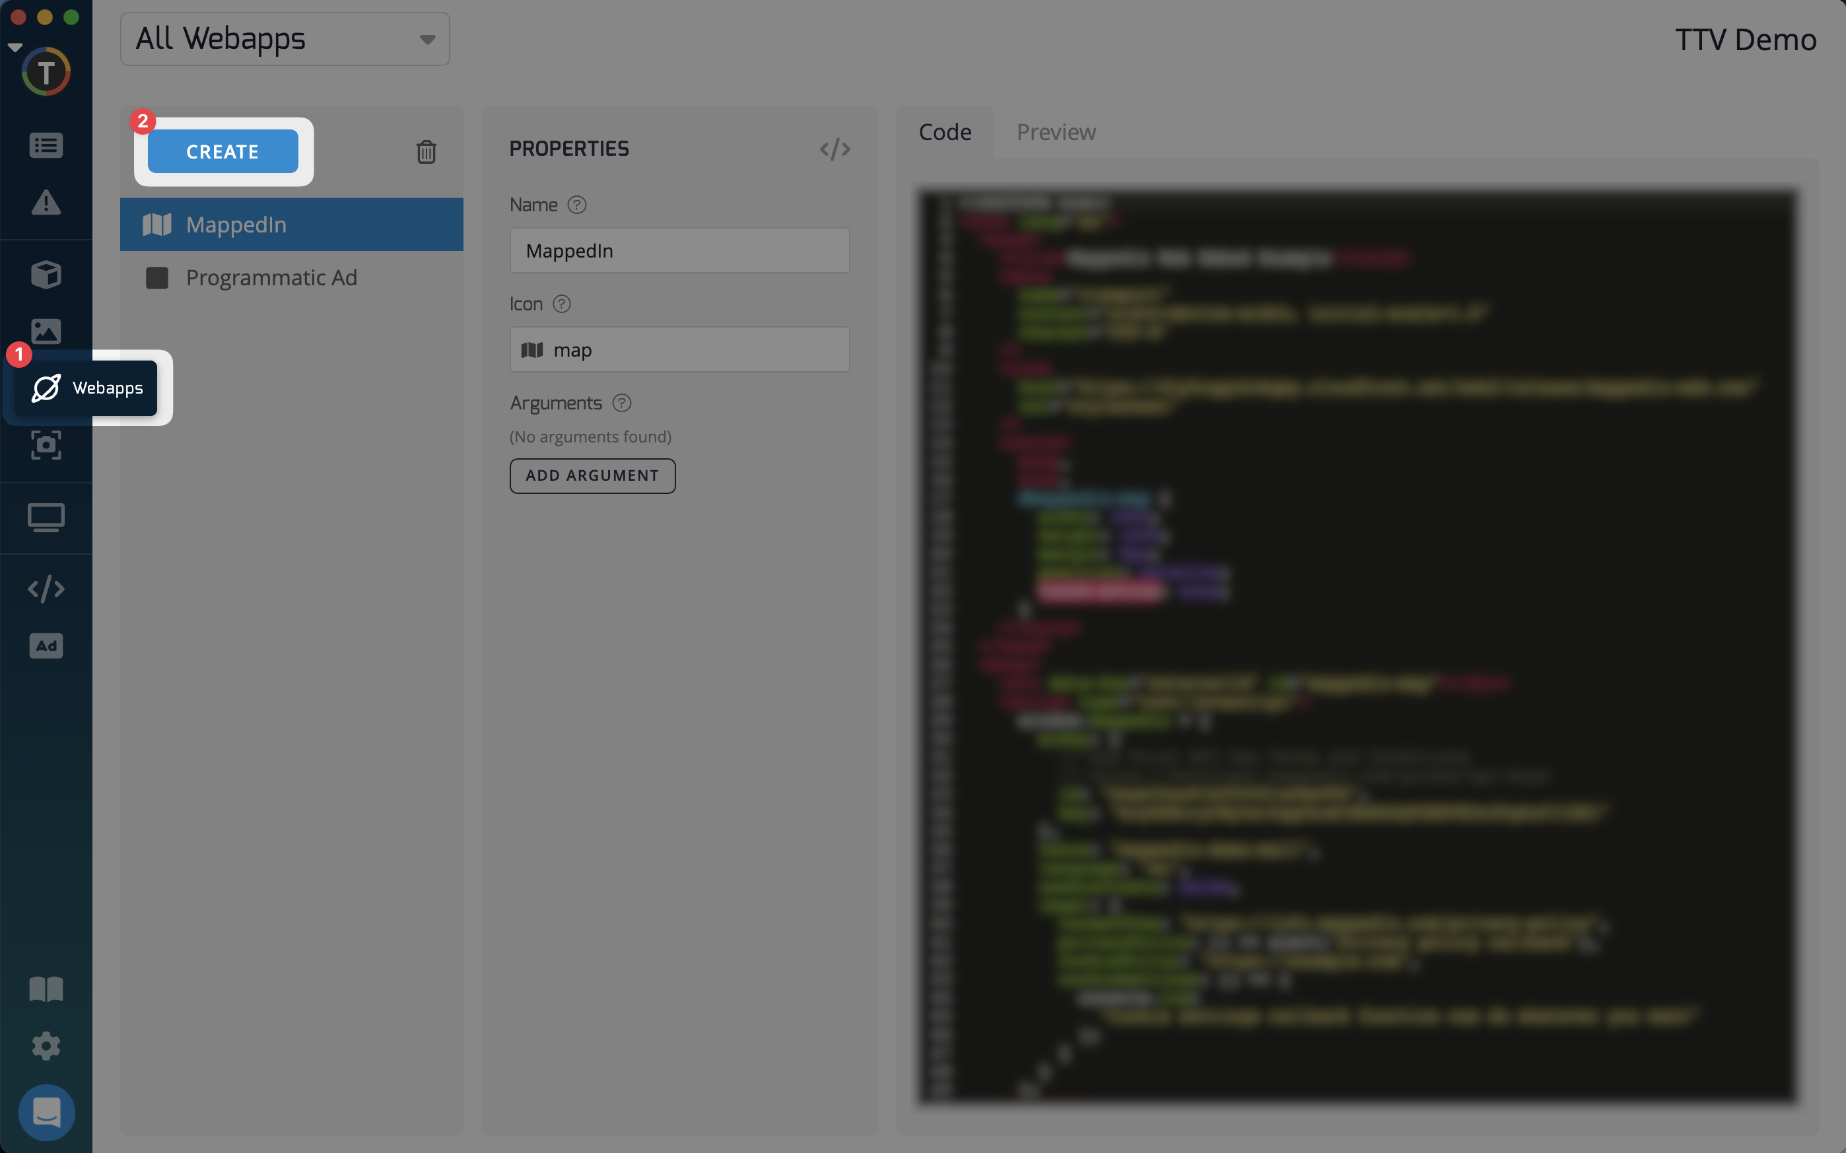This screenshot has height=1153, width=1846.
Task: Open the Icon map selector field
Action: (679, 349)
